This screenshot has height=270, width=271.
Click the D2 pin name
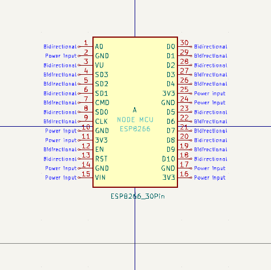171,65
